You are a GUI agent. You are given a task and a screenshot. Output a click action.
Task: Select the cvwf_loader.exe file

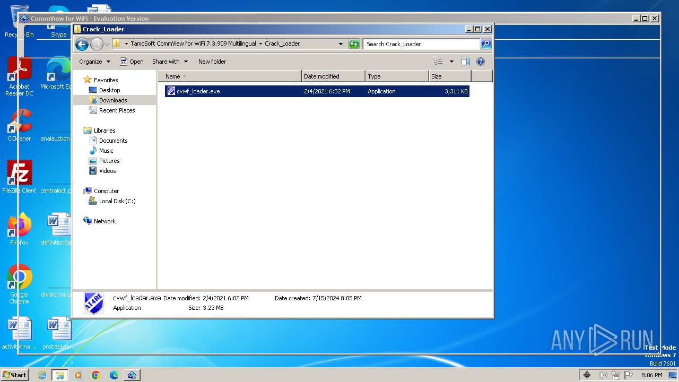tap(317, 91)
